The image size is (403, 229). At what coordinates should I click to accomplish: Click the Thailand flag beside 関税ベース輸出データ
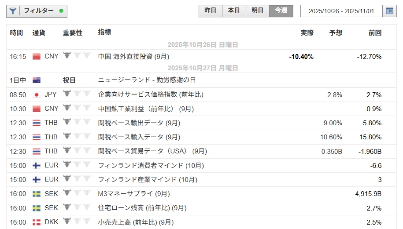(37, 123)
